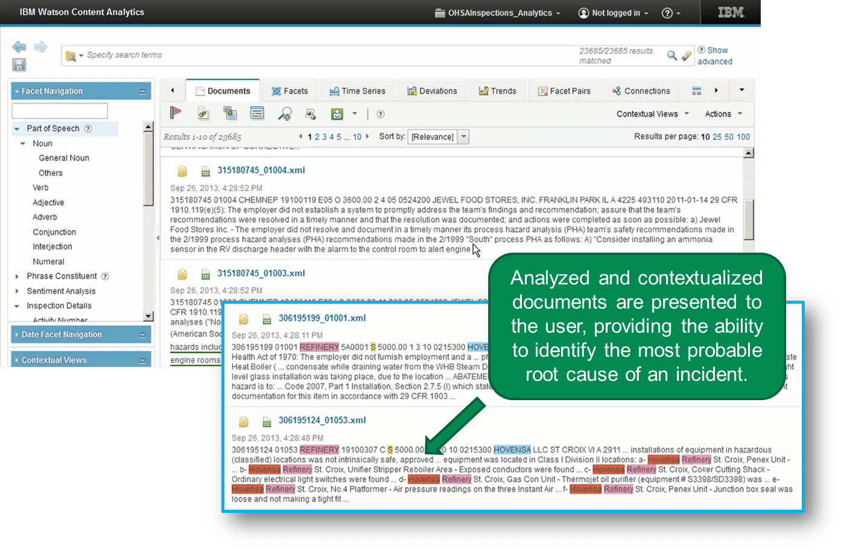Minimize the Facet Navigation panel

pos(143,92)
